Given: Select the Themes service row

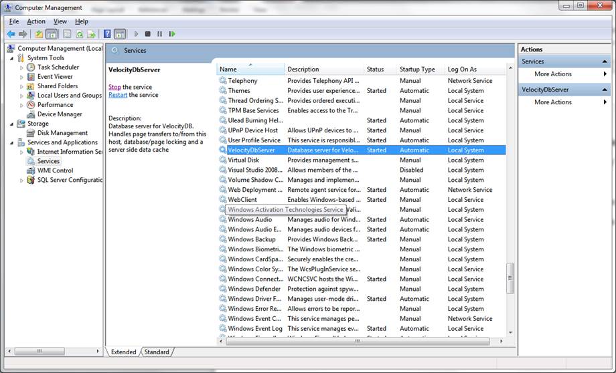Looking at the screenshot, I should 361,91.
